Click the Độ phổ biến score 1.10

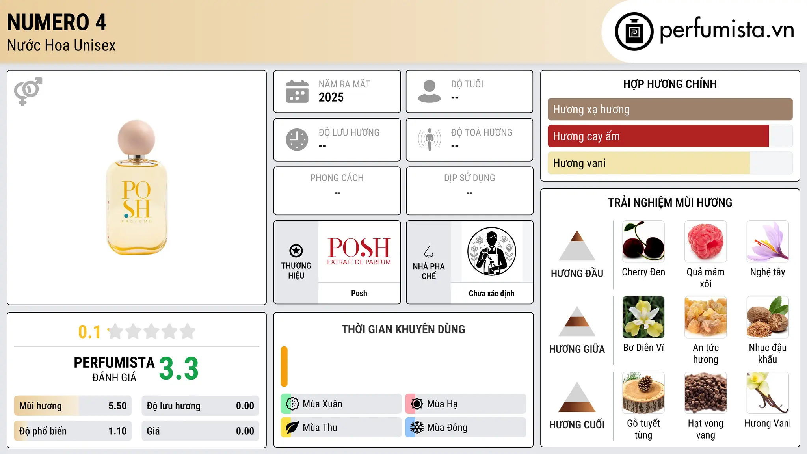pos(117,431)
